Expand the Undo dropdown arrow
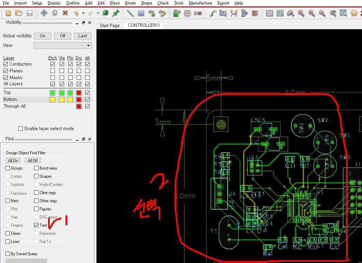The height and width of the screenshot is (263, 362). pyautogui.click(x=83, y=14)
